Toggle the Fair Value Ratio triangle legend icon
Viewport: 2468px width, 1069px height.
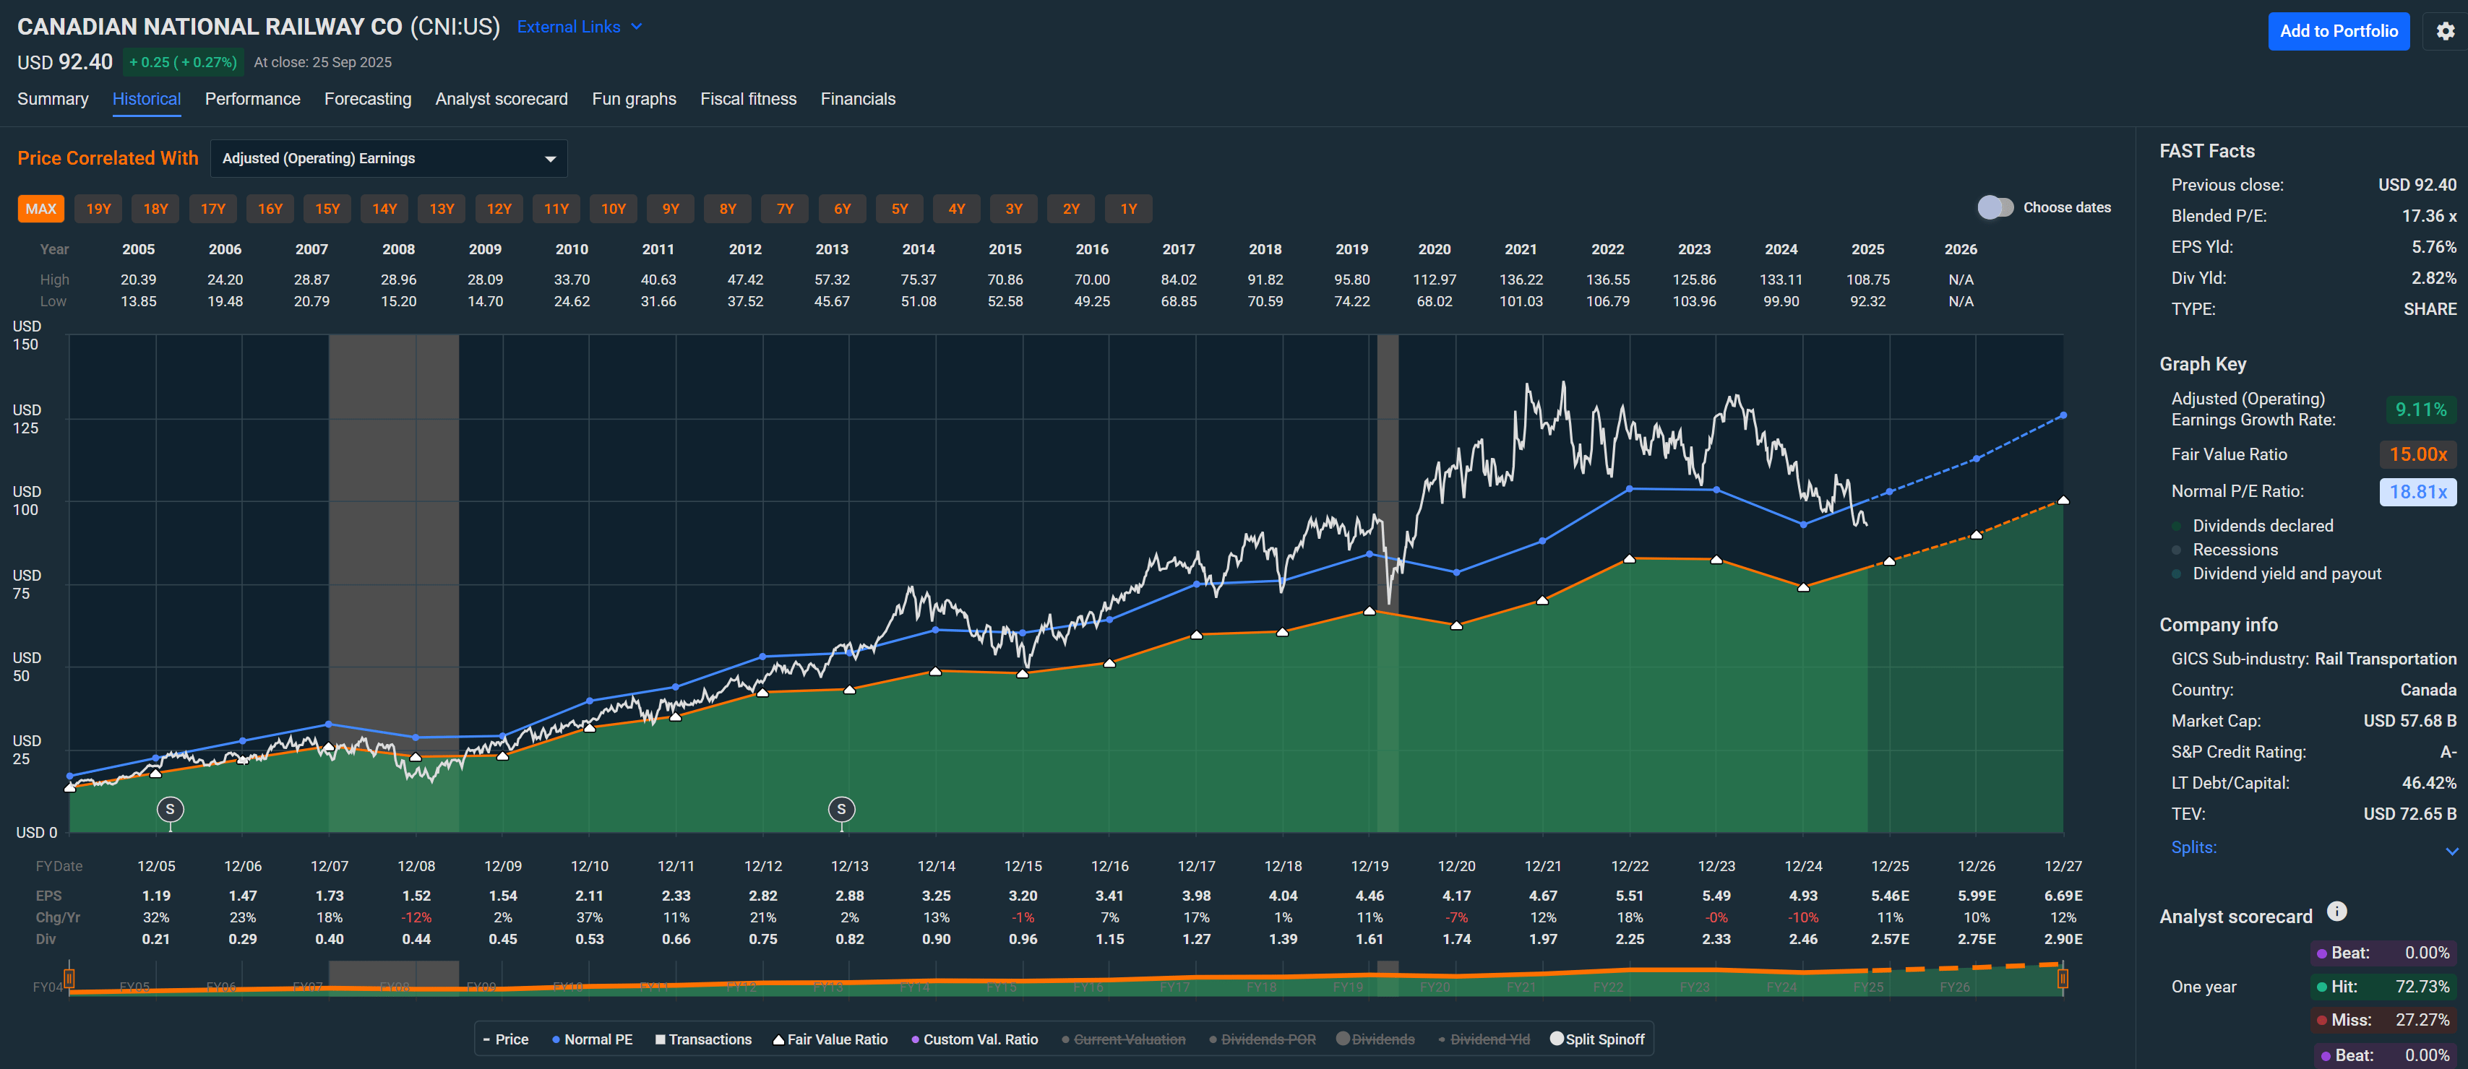pyautogui.click(x=778, y=1039)
